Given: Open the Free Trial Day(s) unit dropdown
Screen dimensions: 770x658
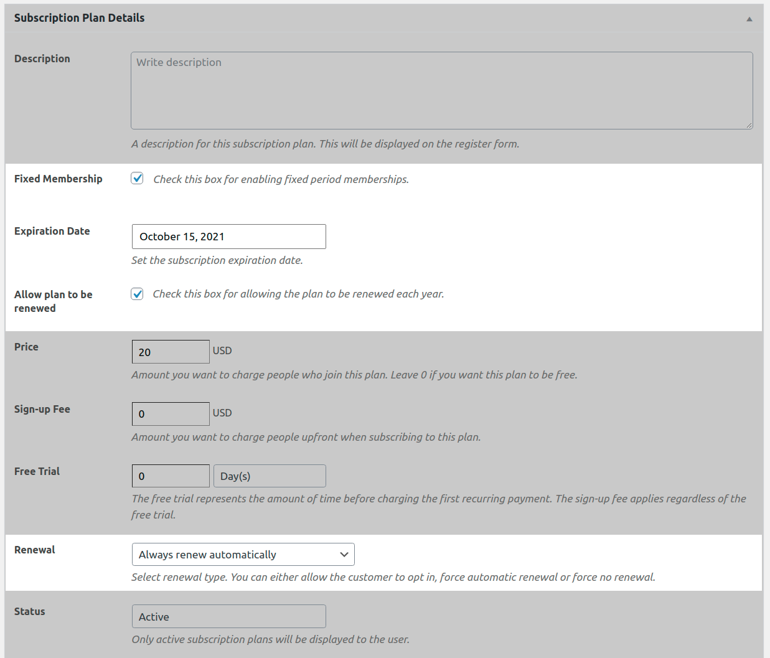Looking at the screenshot, I should 270,476.
